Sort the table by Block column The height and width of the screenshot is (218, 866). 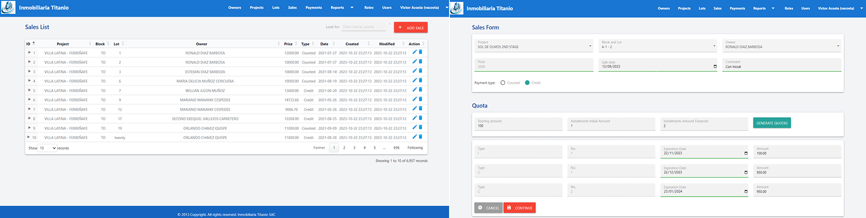[101, 44]
